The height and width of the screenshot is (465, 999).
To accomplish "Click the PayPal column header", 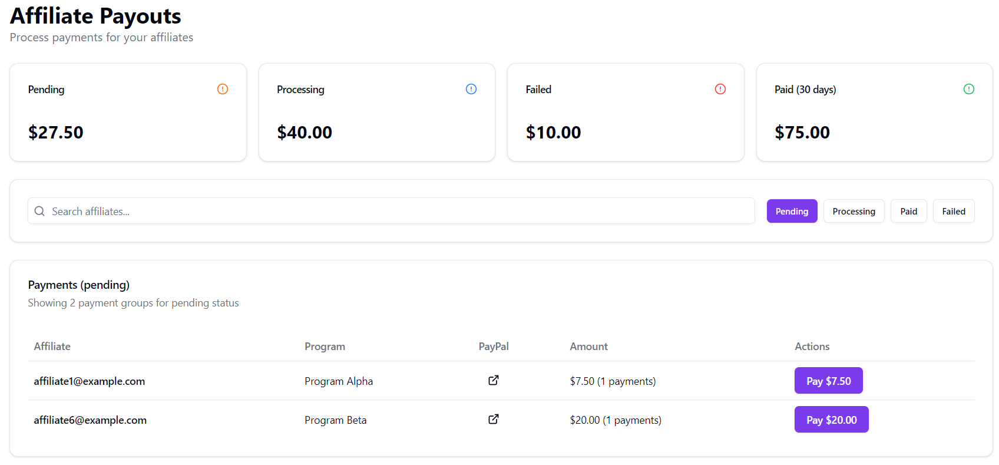I will tap(494, 347).
